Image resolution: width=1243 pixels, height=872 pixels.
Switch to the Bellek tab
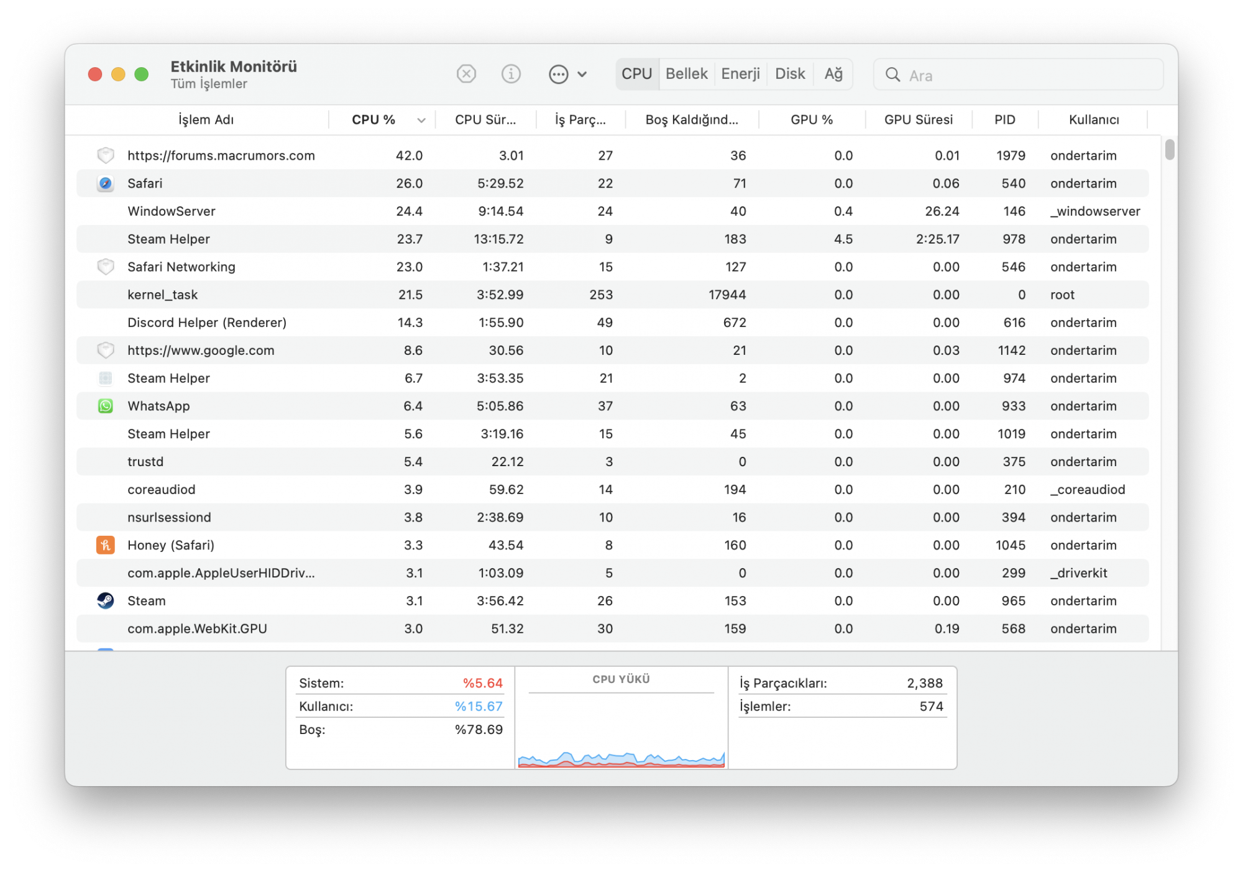686,74
